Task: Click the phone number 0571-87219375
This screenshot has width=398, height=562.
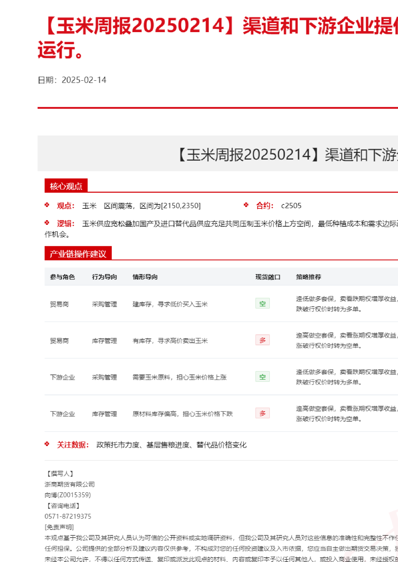Action: [68, 516]
